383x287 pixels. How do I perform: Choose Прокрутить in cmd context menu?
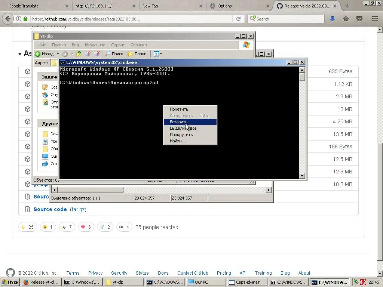(x=190, y=135)
